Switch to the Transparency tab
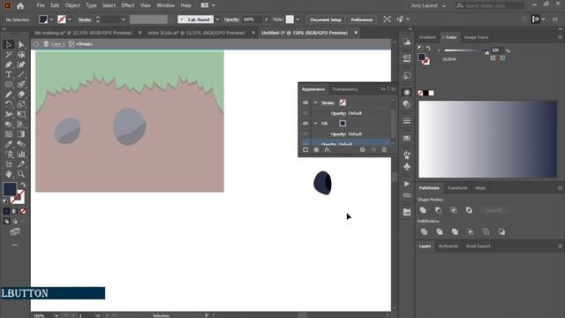 pos(345,89)
